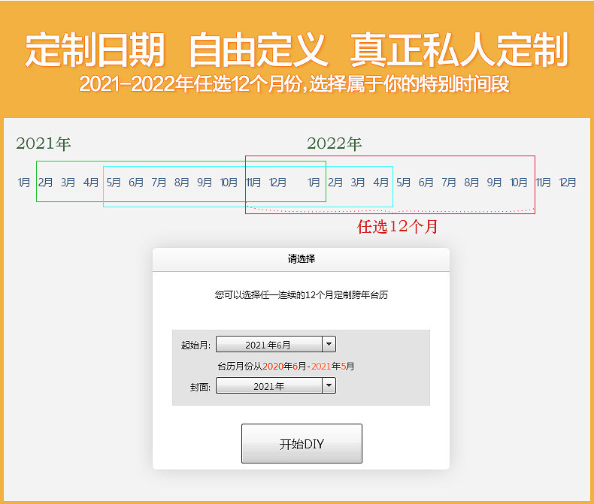Screen dimensions: 594x504
Task: Select 11月 in the 2022年 row
Action: pyautogui.click(x=543, y=183)
